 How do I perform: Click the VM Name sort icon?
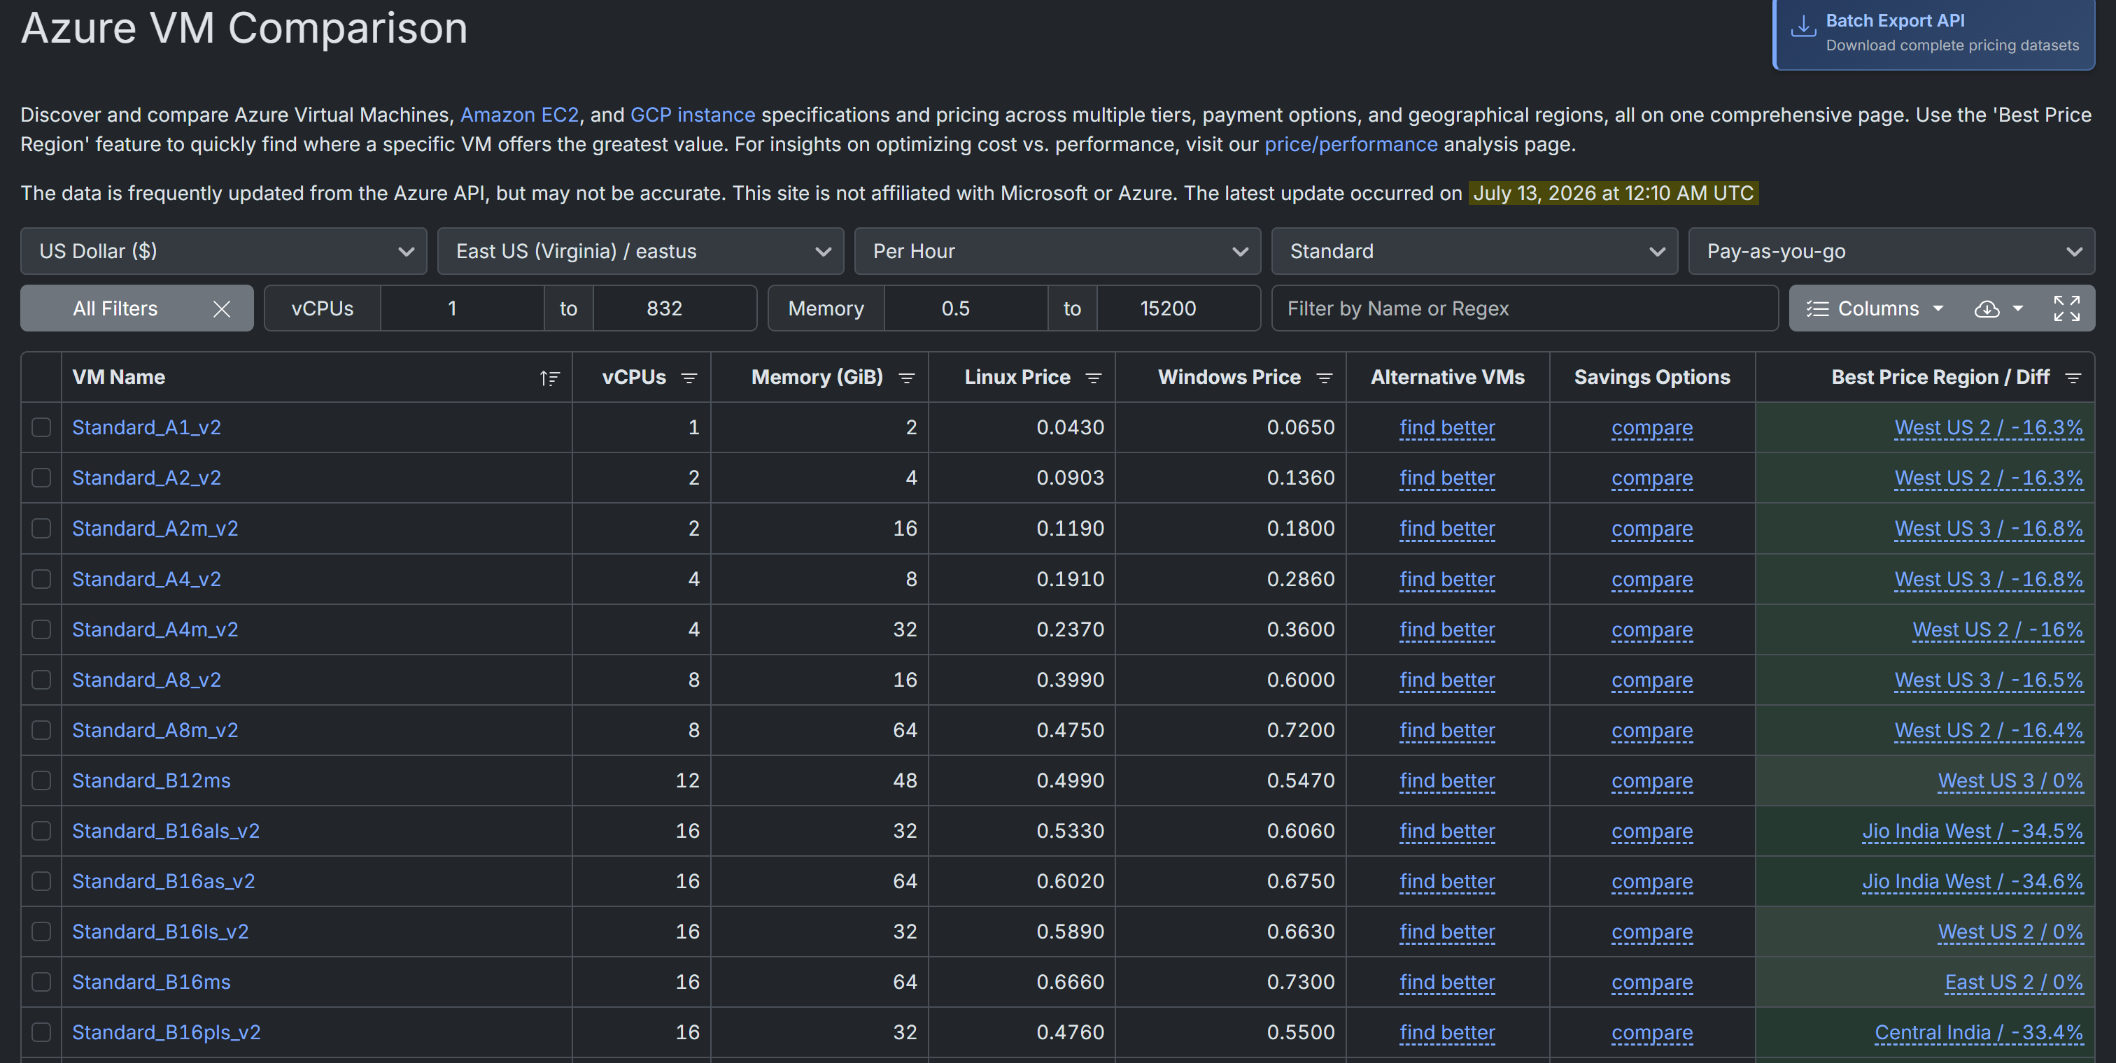pos(549,378)
